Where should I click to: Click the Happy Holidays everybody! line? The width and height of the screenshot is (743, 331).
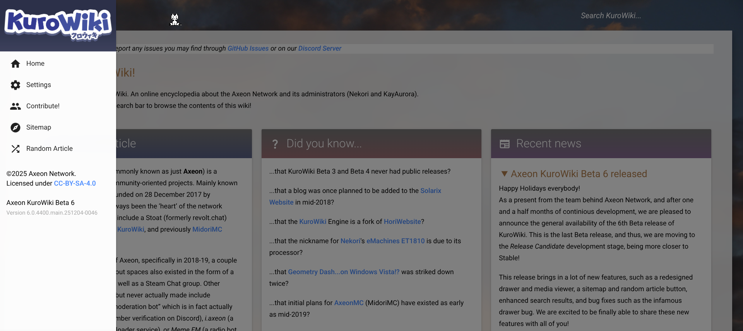click(x=539, y=188)
